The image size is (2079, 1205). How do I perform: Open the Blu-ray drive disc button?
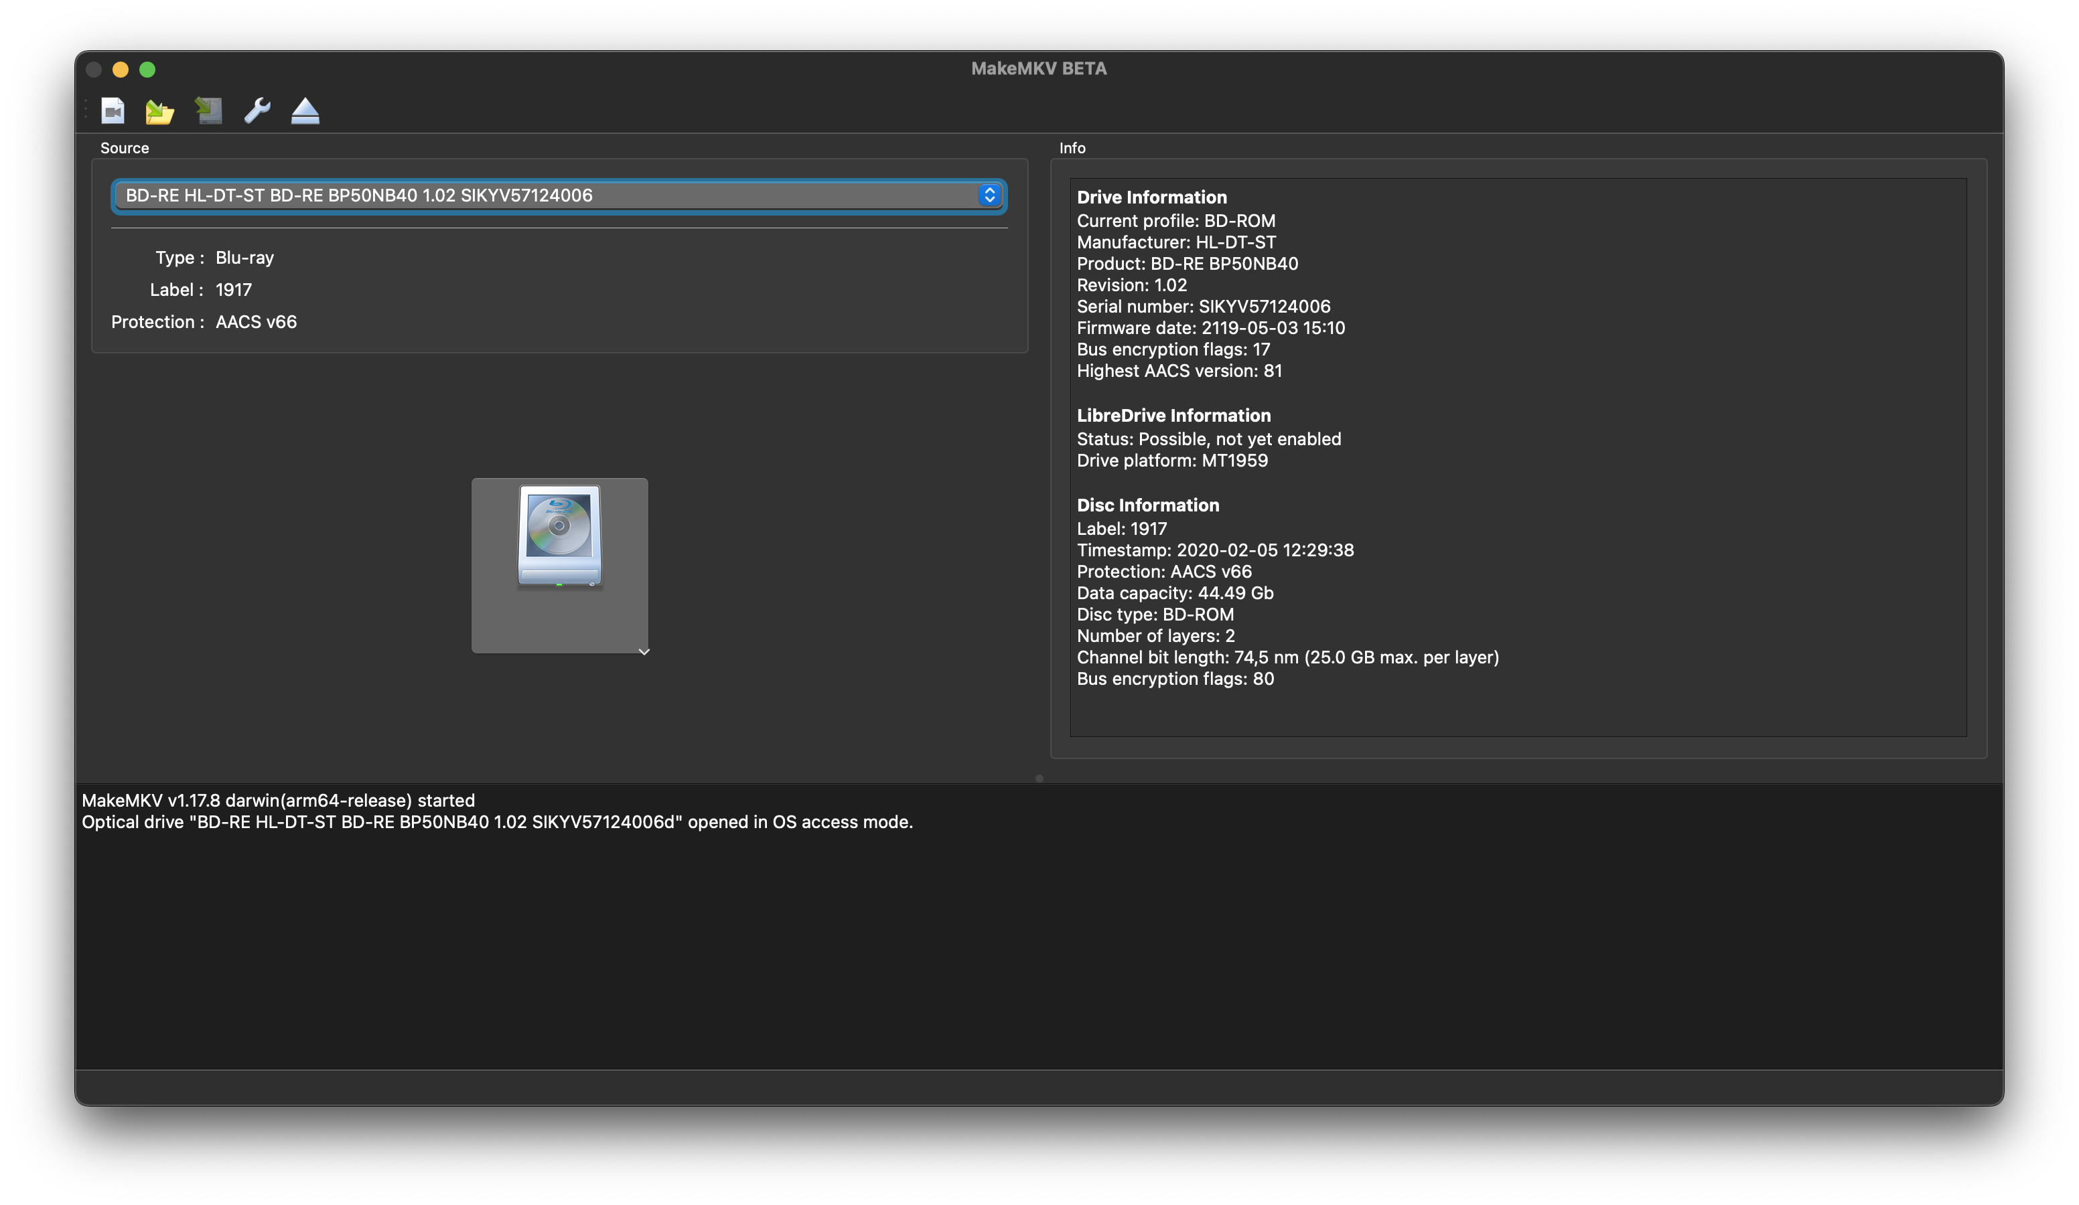click(x=559, y=566)
